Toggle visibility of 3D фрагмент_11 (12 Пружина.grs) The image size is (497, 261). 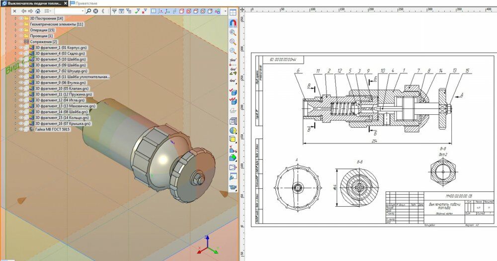21,94
